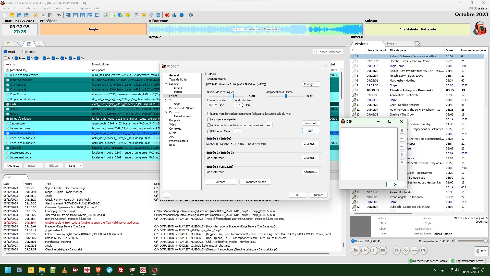
Task: Click the speaker volume icon in player panel
Action: tap(453, 241)
